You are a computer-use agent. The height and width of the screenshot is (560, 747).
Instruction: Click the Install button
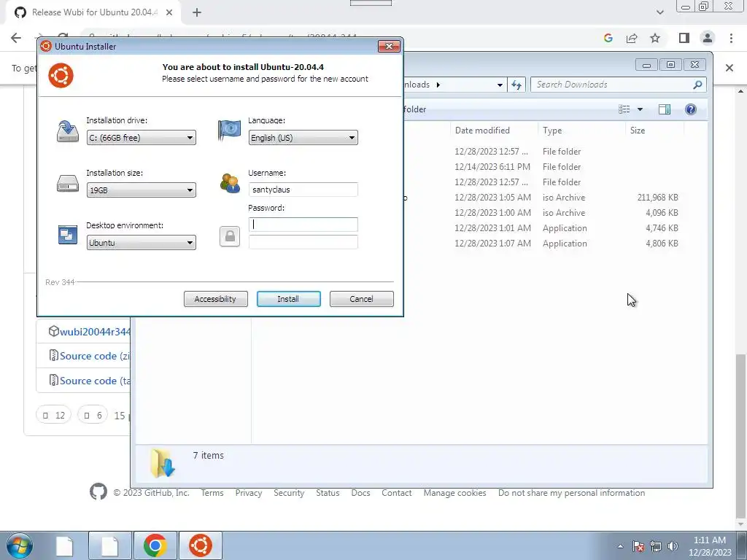coord(288,299)
